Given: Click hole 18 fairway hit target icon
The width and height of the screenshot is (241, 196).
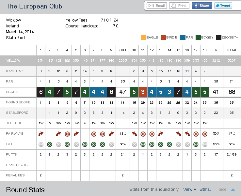Looking at the screenshot, I should click(x=205, y=134).
